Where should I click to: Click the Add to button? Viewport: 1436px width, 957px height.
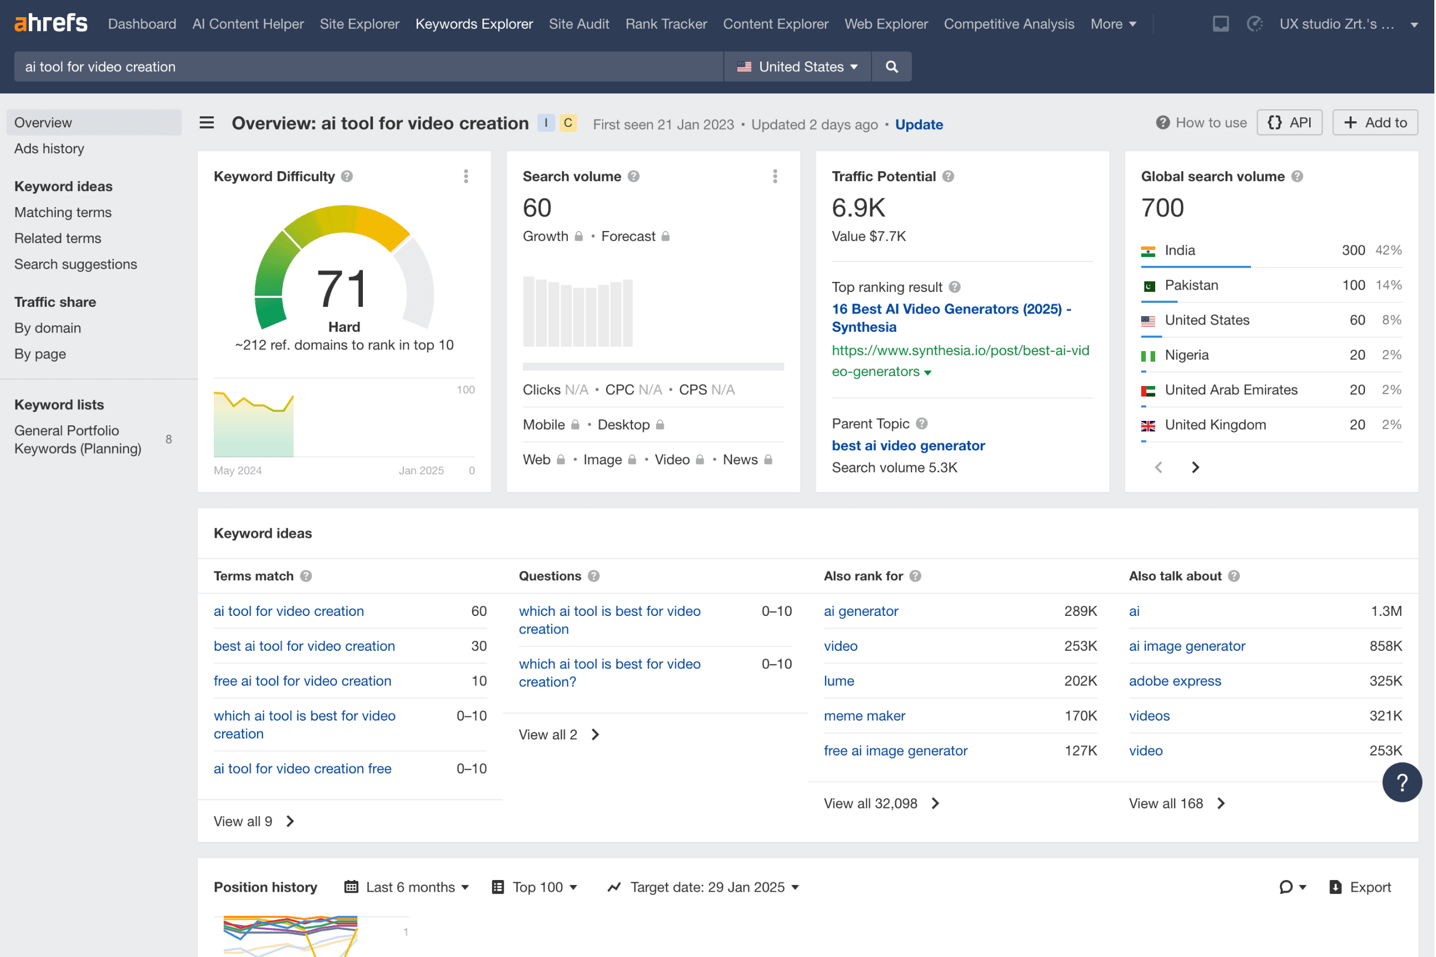[1375, 123]
